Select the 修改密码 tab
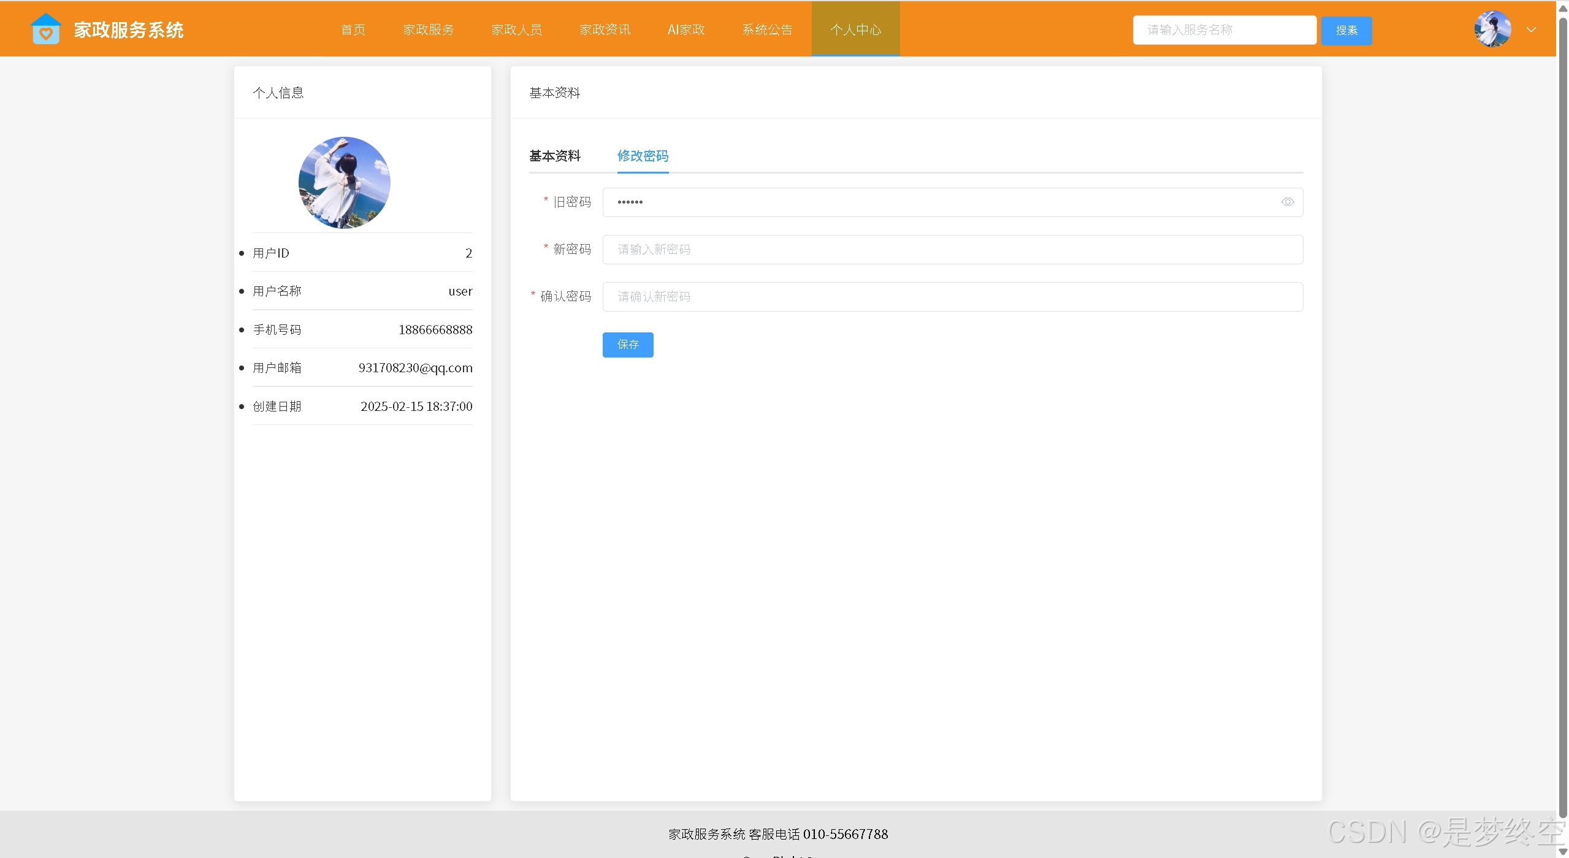 pyautogui.click(x=643, y=156)
